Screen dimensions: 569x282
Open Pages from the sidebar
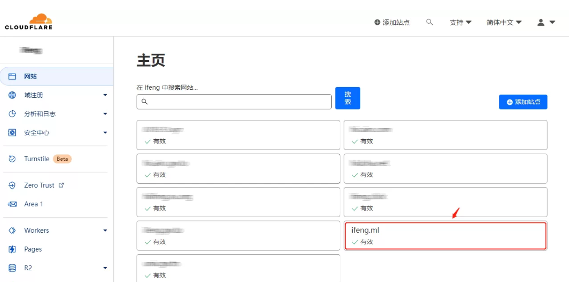click(x=33, y=249)
